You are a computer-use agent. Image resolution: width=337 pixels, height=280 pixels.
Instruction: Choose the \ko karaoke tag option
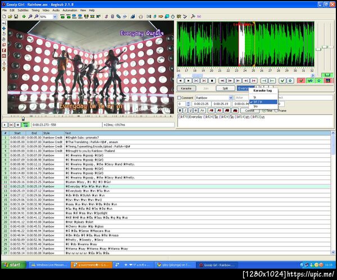pos(263,106)
